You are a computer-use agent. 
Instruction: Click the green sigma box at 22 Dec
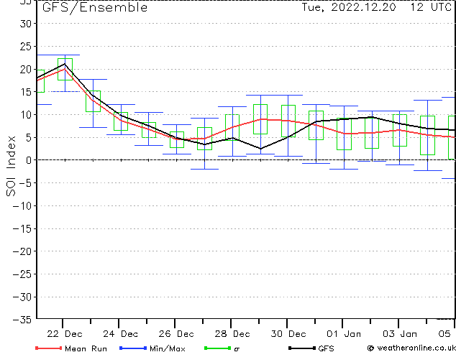(65, 69)
